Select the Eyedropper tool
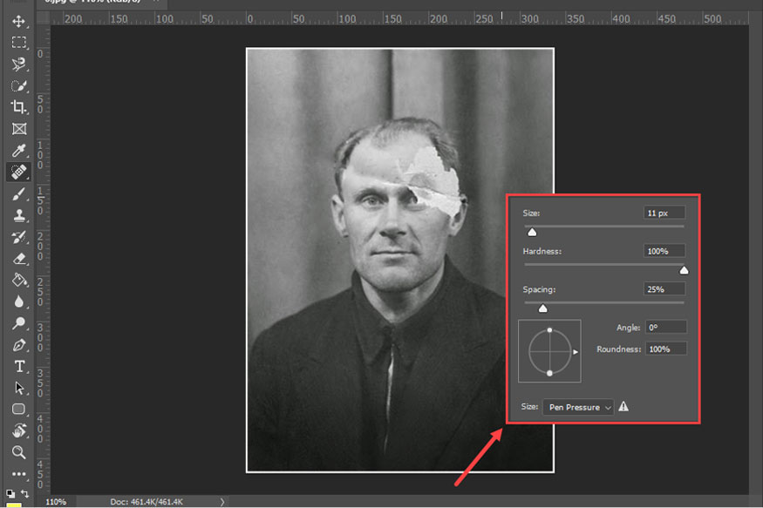763x508 pixels. (x=19, y=150)
